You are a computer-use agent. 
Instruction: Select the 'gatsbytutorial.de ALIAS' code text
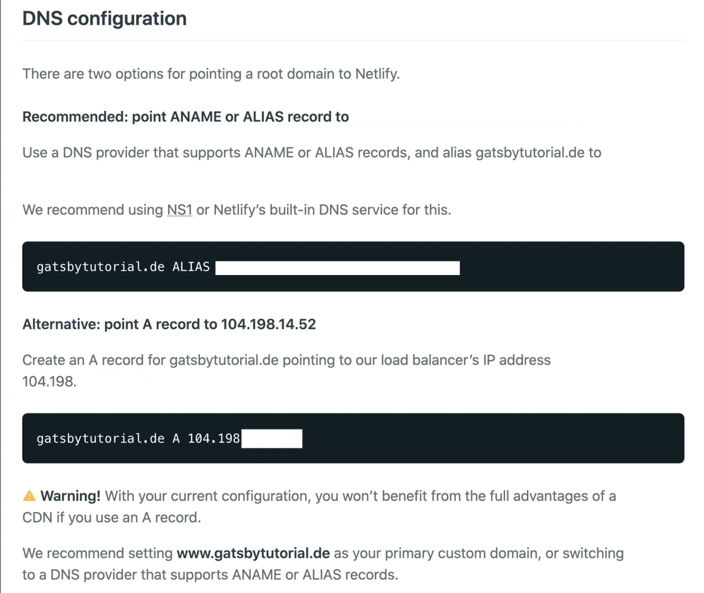[123, 267]
